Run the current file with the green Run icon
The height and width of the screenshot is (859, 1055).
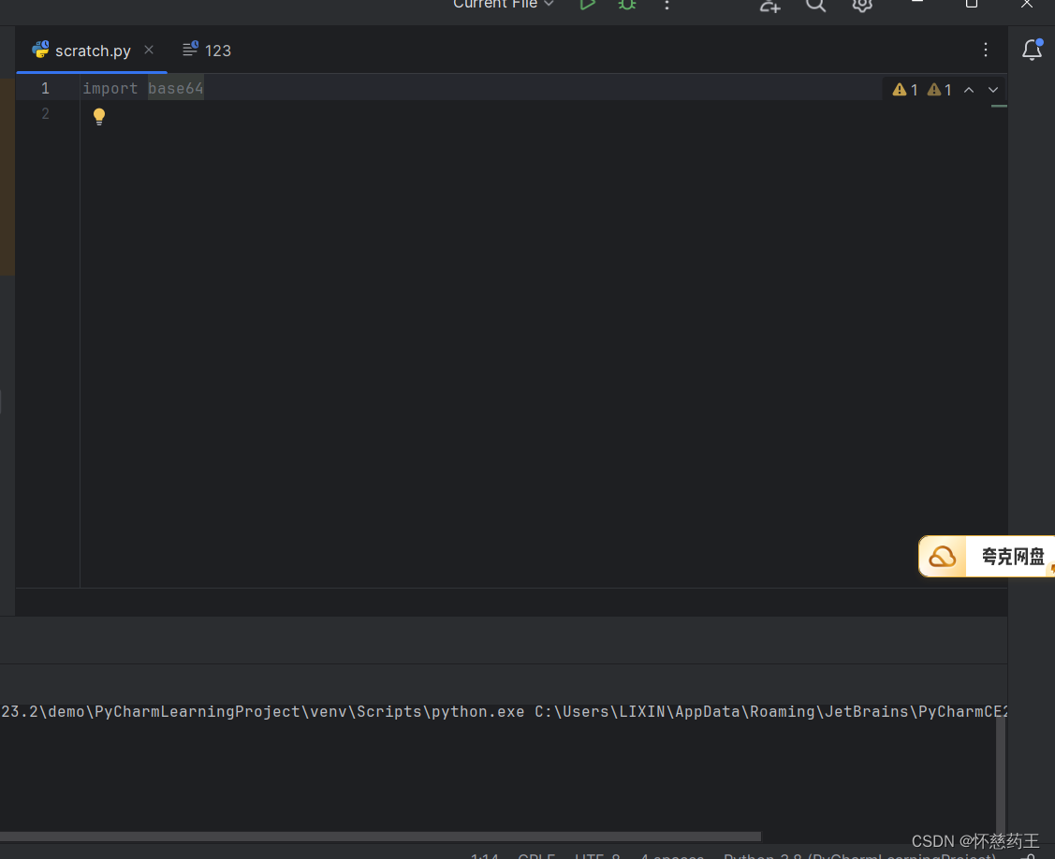[587, 6]
